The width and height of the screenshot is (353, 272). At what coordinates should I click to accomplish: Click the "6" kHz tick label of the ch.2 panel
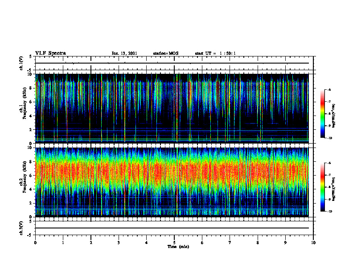click(31, 176)
